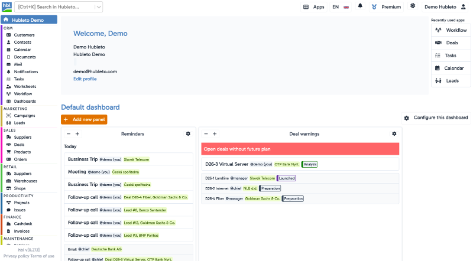This screenshot has width=473, height=261.
Task: Open the EN language selector
Action: 341,7
